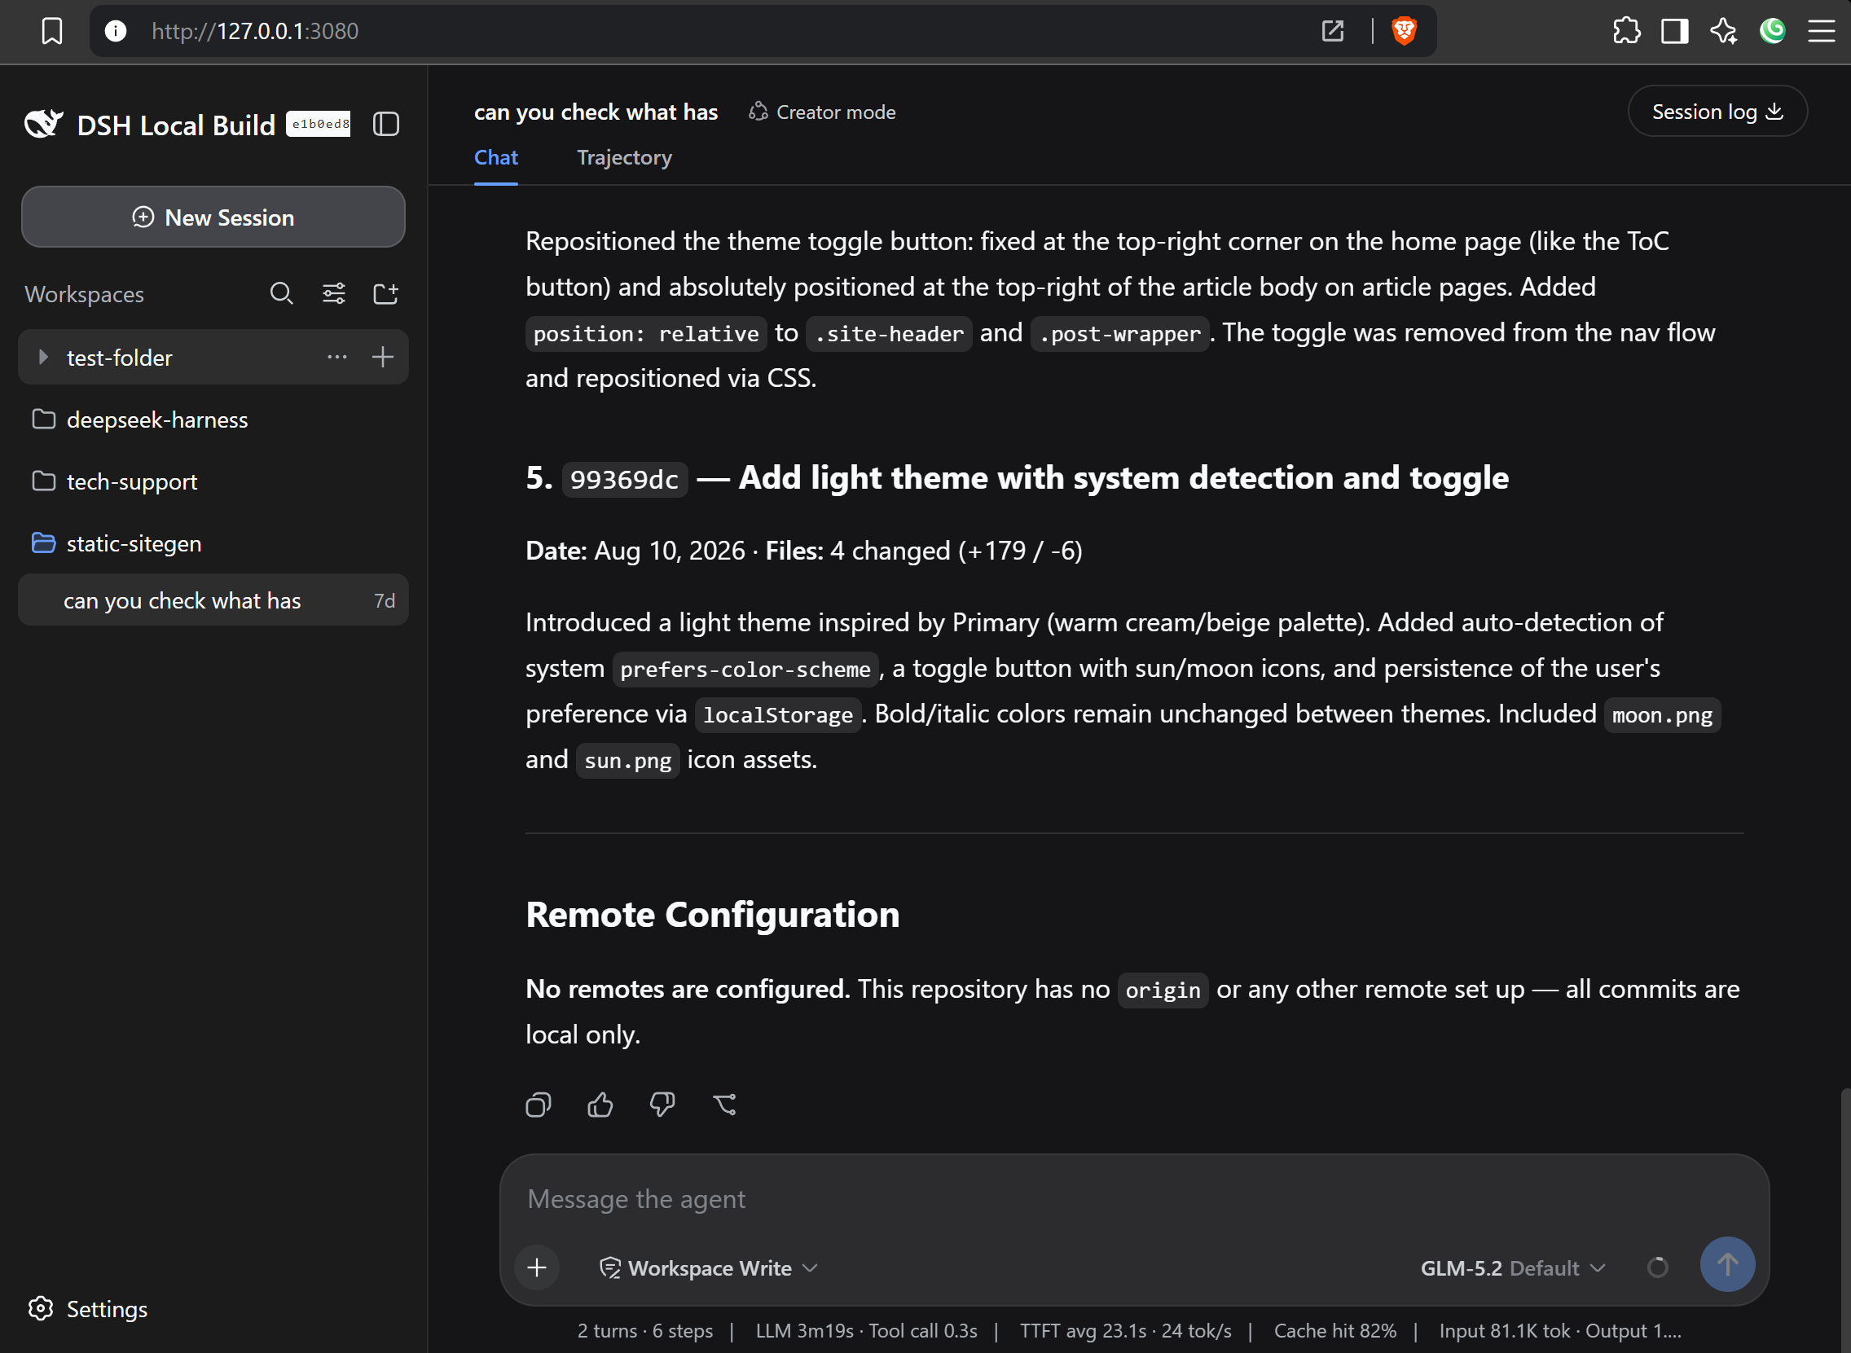Copy the agent response

point(538,1105)
